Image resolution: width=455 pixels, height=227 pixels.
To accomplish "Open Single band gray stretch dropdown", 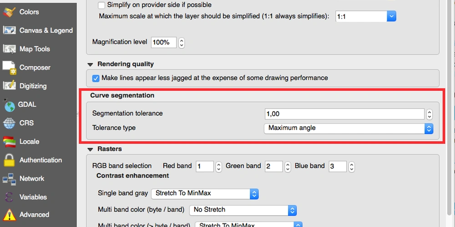I will [x=205, y=193].
